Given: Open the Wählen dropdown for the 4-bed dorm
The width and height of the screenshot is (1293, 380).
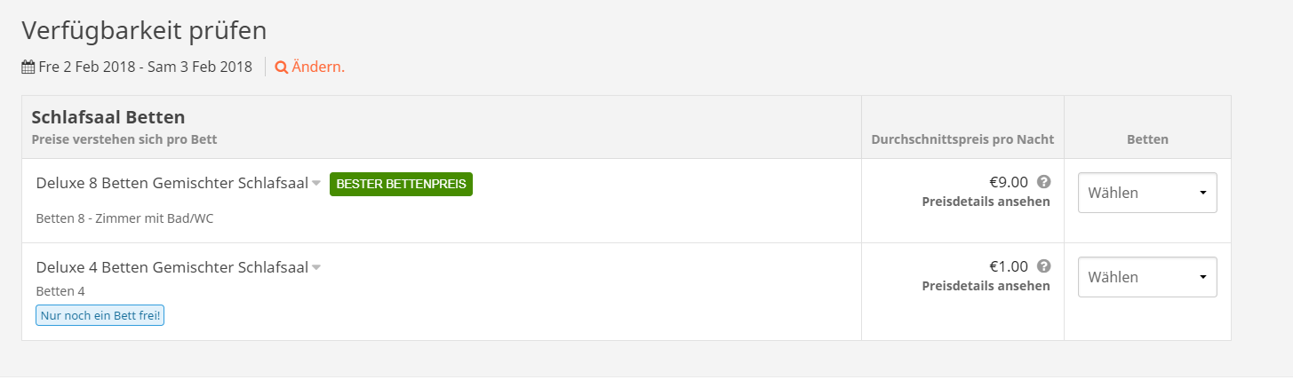Looking at the screenshot, I should [1146, 277].
